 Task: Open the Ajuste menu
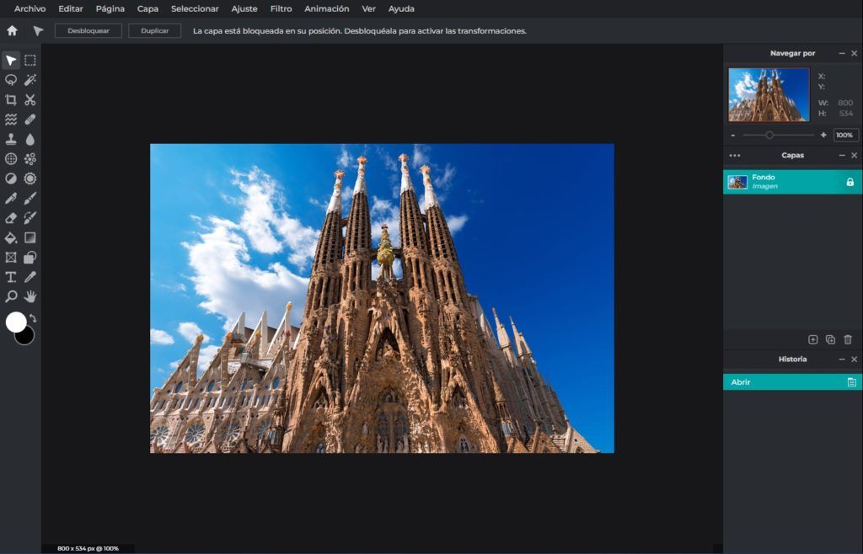coord(244,8)
